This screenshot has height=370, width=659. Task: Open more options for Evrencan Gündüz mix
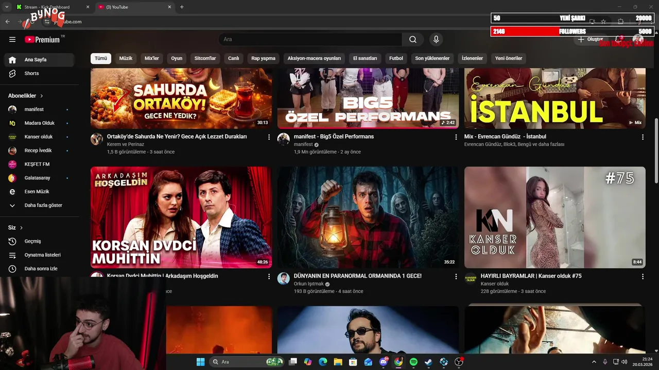coord(643,137)
